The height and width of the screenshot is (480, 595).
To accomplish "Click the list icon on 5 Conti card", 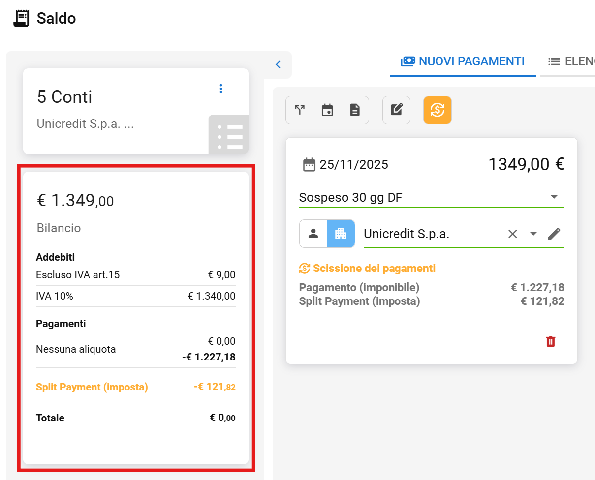I will [x=229, y=135].
